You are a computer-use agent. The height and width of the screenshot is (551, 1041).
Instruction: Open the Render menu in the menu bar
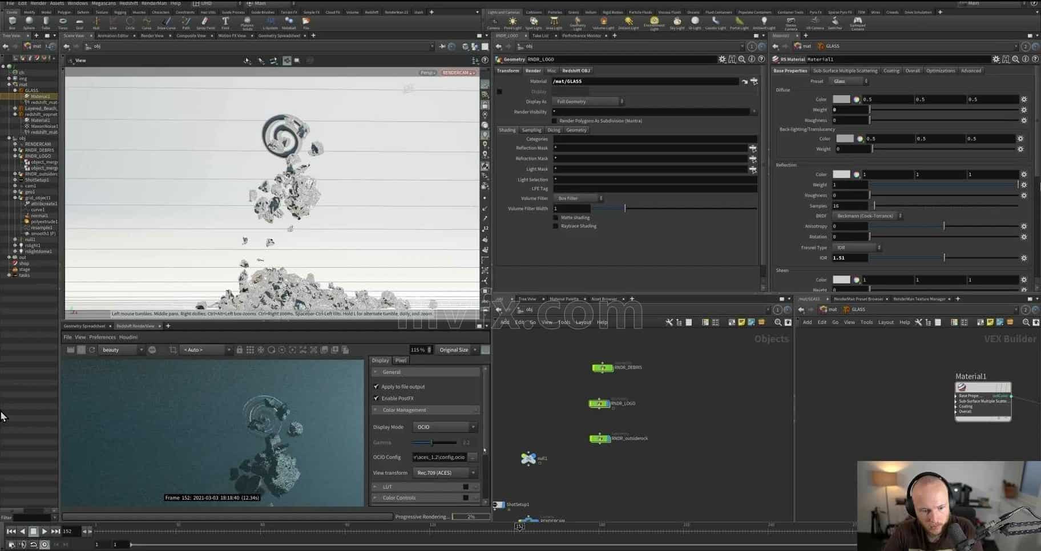[38, 3]
